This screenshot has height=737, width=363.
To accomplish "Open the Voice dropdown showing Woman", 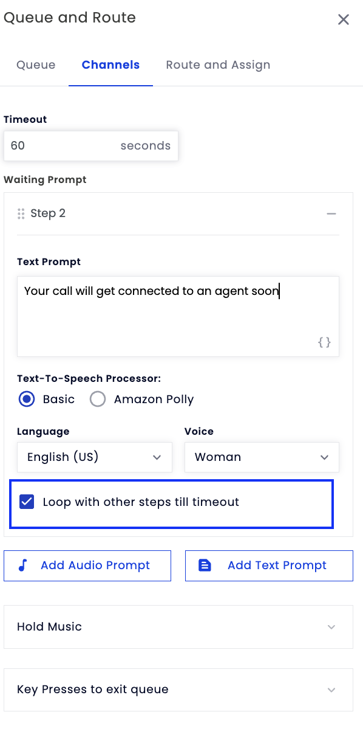I will (x=262, y=457).
